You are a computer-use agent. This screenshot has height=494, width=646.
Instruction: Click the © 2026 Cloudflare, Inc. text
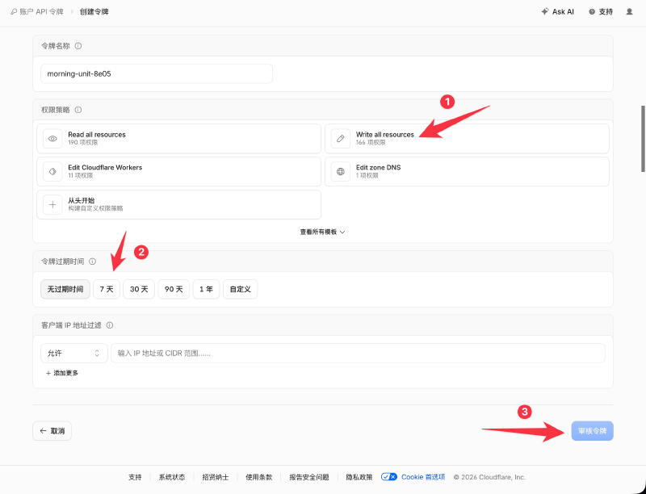tap(489, 477)
